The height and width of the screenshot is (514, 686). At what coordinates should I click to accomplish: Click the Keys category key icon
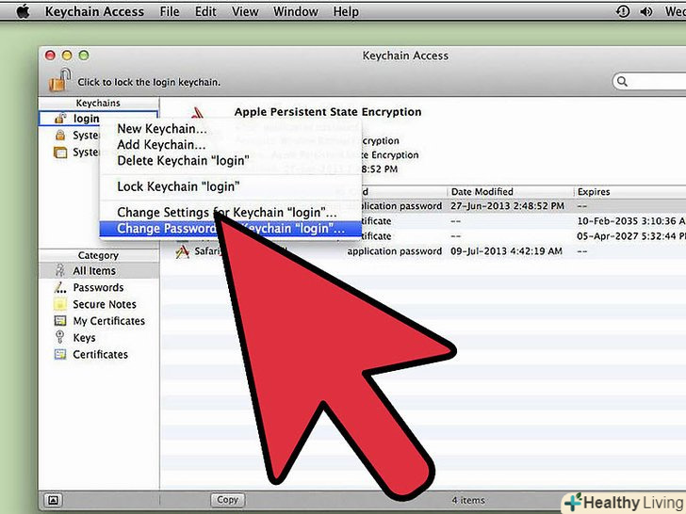coord(60,337)
